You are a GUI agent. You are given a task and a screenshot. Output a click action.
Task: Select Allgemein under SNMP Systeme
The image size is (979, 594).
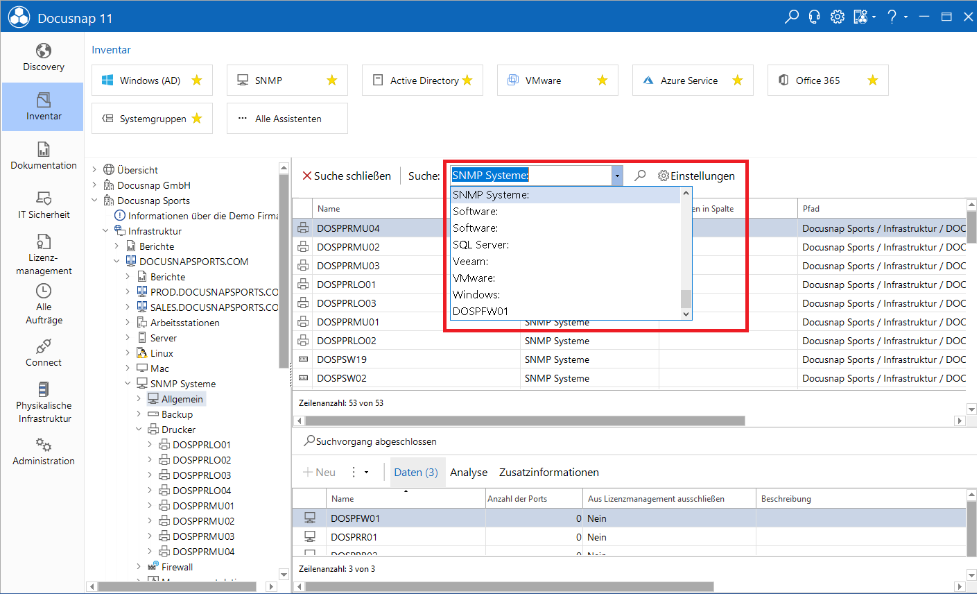point(176,399)
